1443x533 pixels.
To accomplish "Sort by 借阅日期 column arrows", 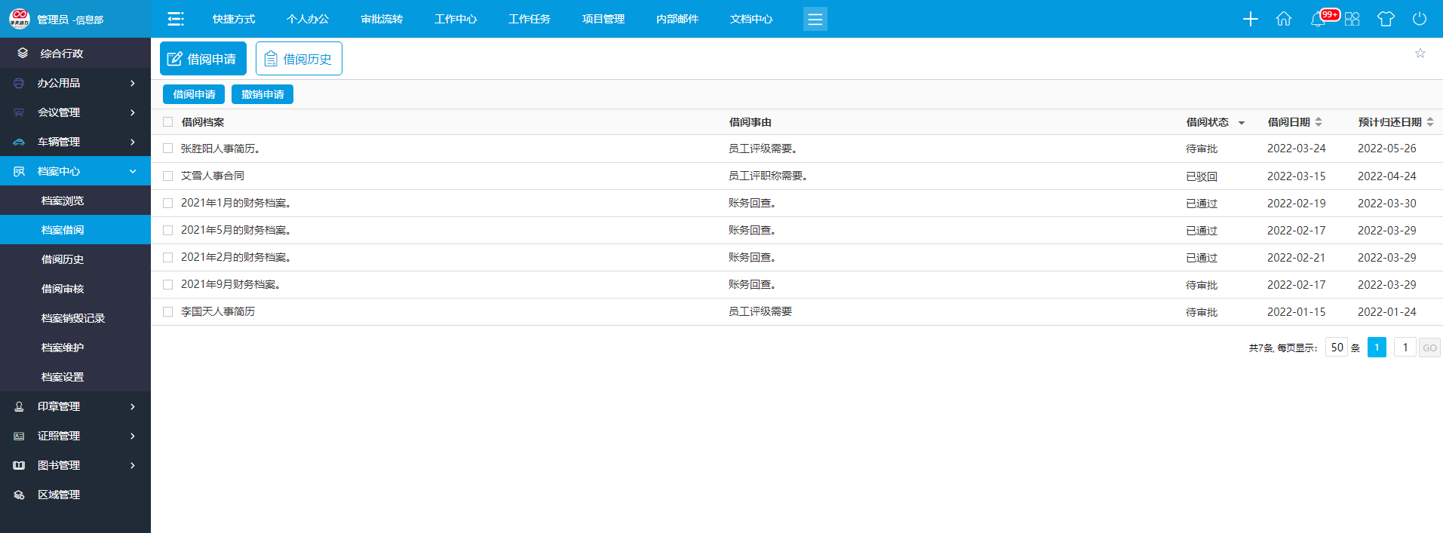I will click(1319, 122).
